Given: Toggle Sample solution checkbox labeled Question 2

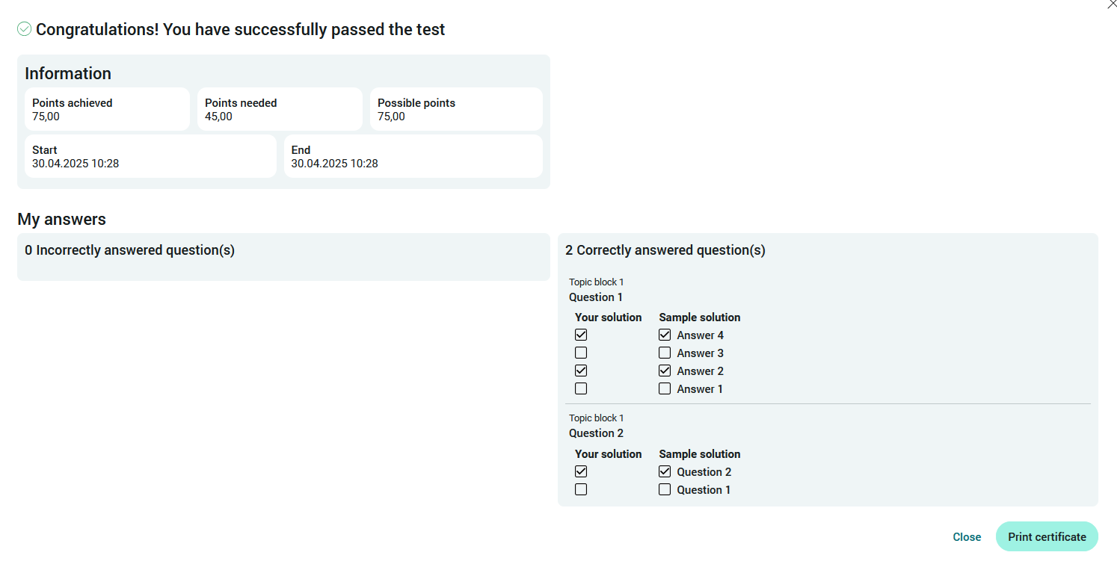Looking at the screenshot, I should pyautogui.click(x=665, y=471).
